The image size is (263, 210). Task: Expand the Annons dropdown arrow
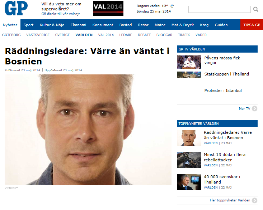pos(17,188)
